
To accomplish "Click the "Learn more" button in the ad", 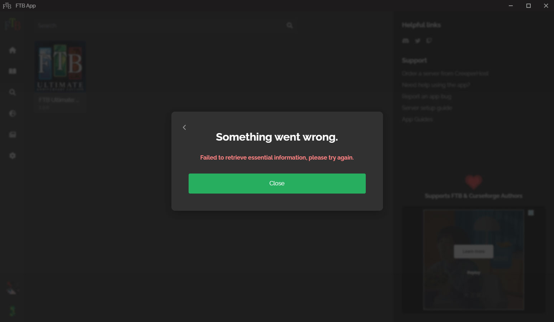I will pyautogui.click(x=474, y=252).
